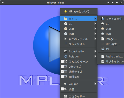Click the speaker icon beside Volume
This screenshot has width=124, height=98.
pos(66,84)
